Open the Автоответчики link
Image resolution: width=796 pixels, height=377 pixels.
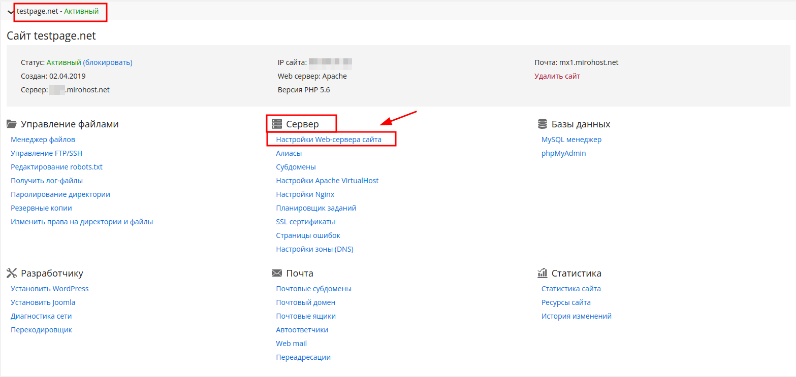click(x=302, y=330)
